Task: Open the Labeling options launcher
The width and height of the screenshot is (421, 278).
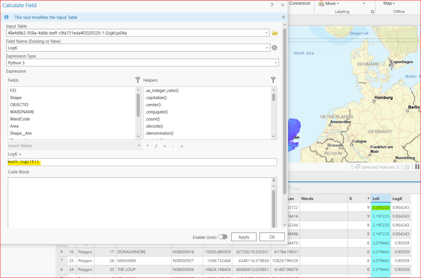Action: (372, 11)
